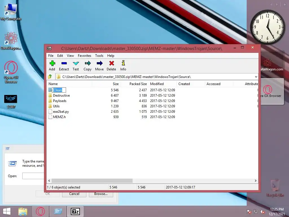The width and height of the screenshot is (289, 217).
Task: Select the Destructive folder name
Action: [61, 96]
